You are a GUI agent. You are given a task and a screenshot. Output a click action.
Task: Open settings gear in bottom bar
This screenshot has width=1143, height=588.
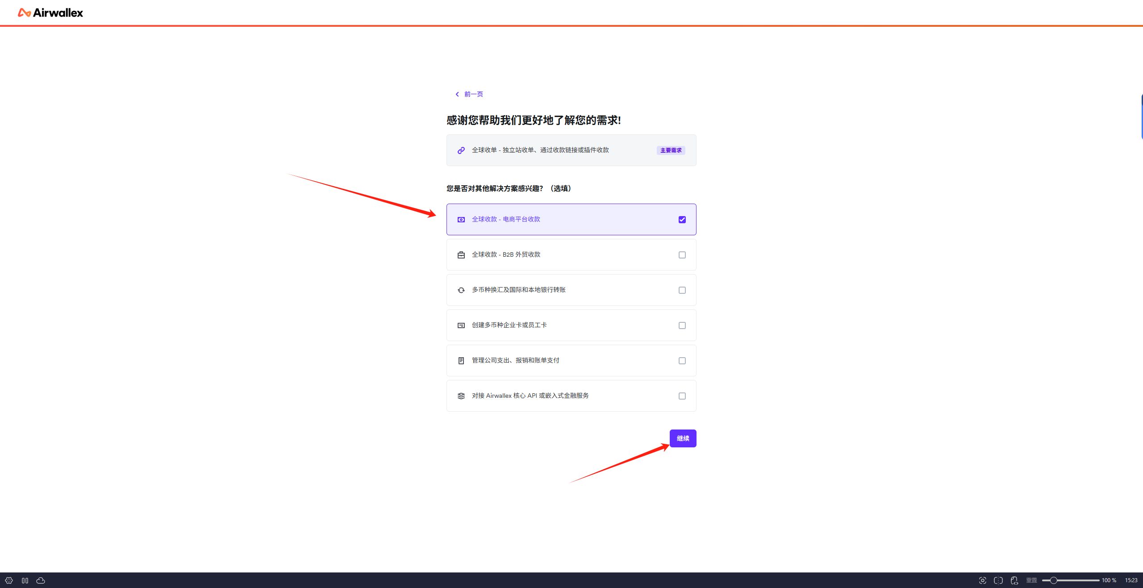click(x=9, y=580)
